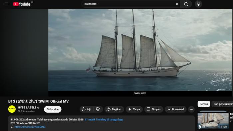Click the video title 'SWIM' Official MV
Screen dimensions: 233x131
coord(38,101)
